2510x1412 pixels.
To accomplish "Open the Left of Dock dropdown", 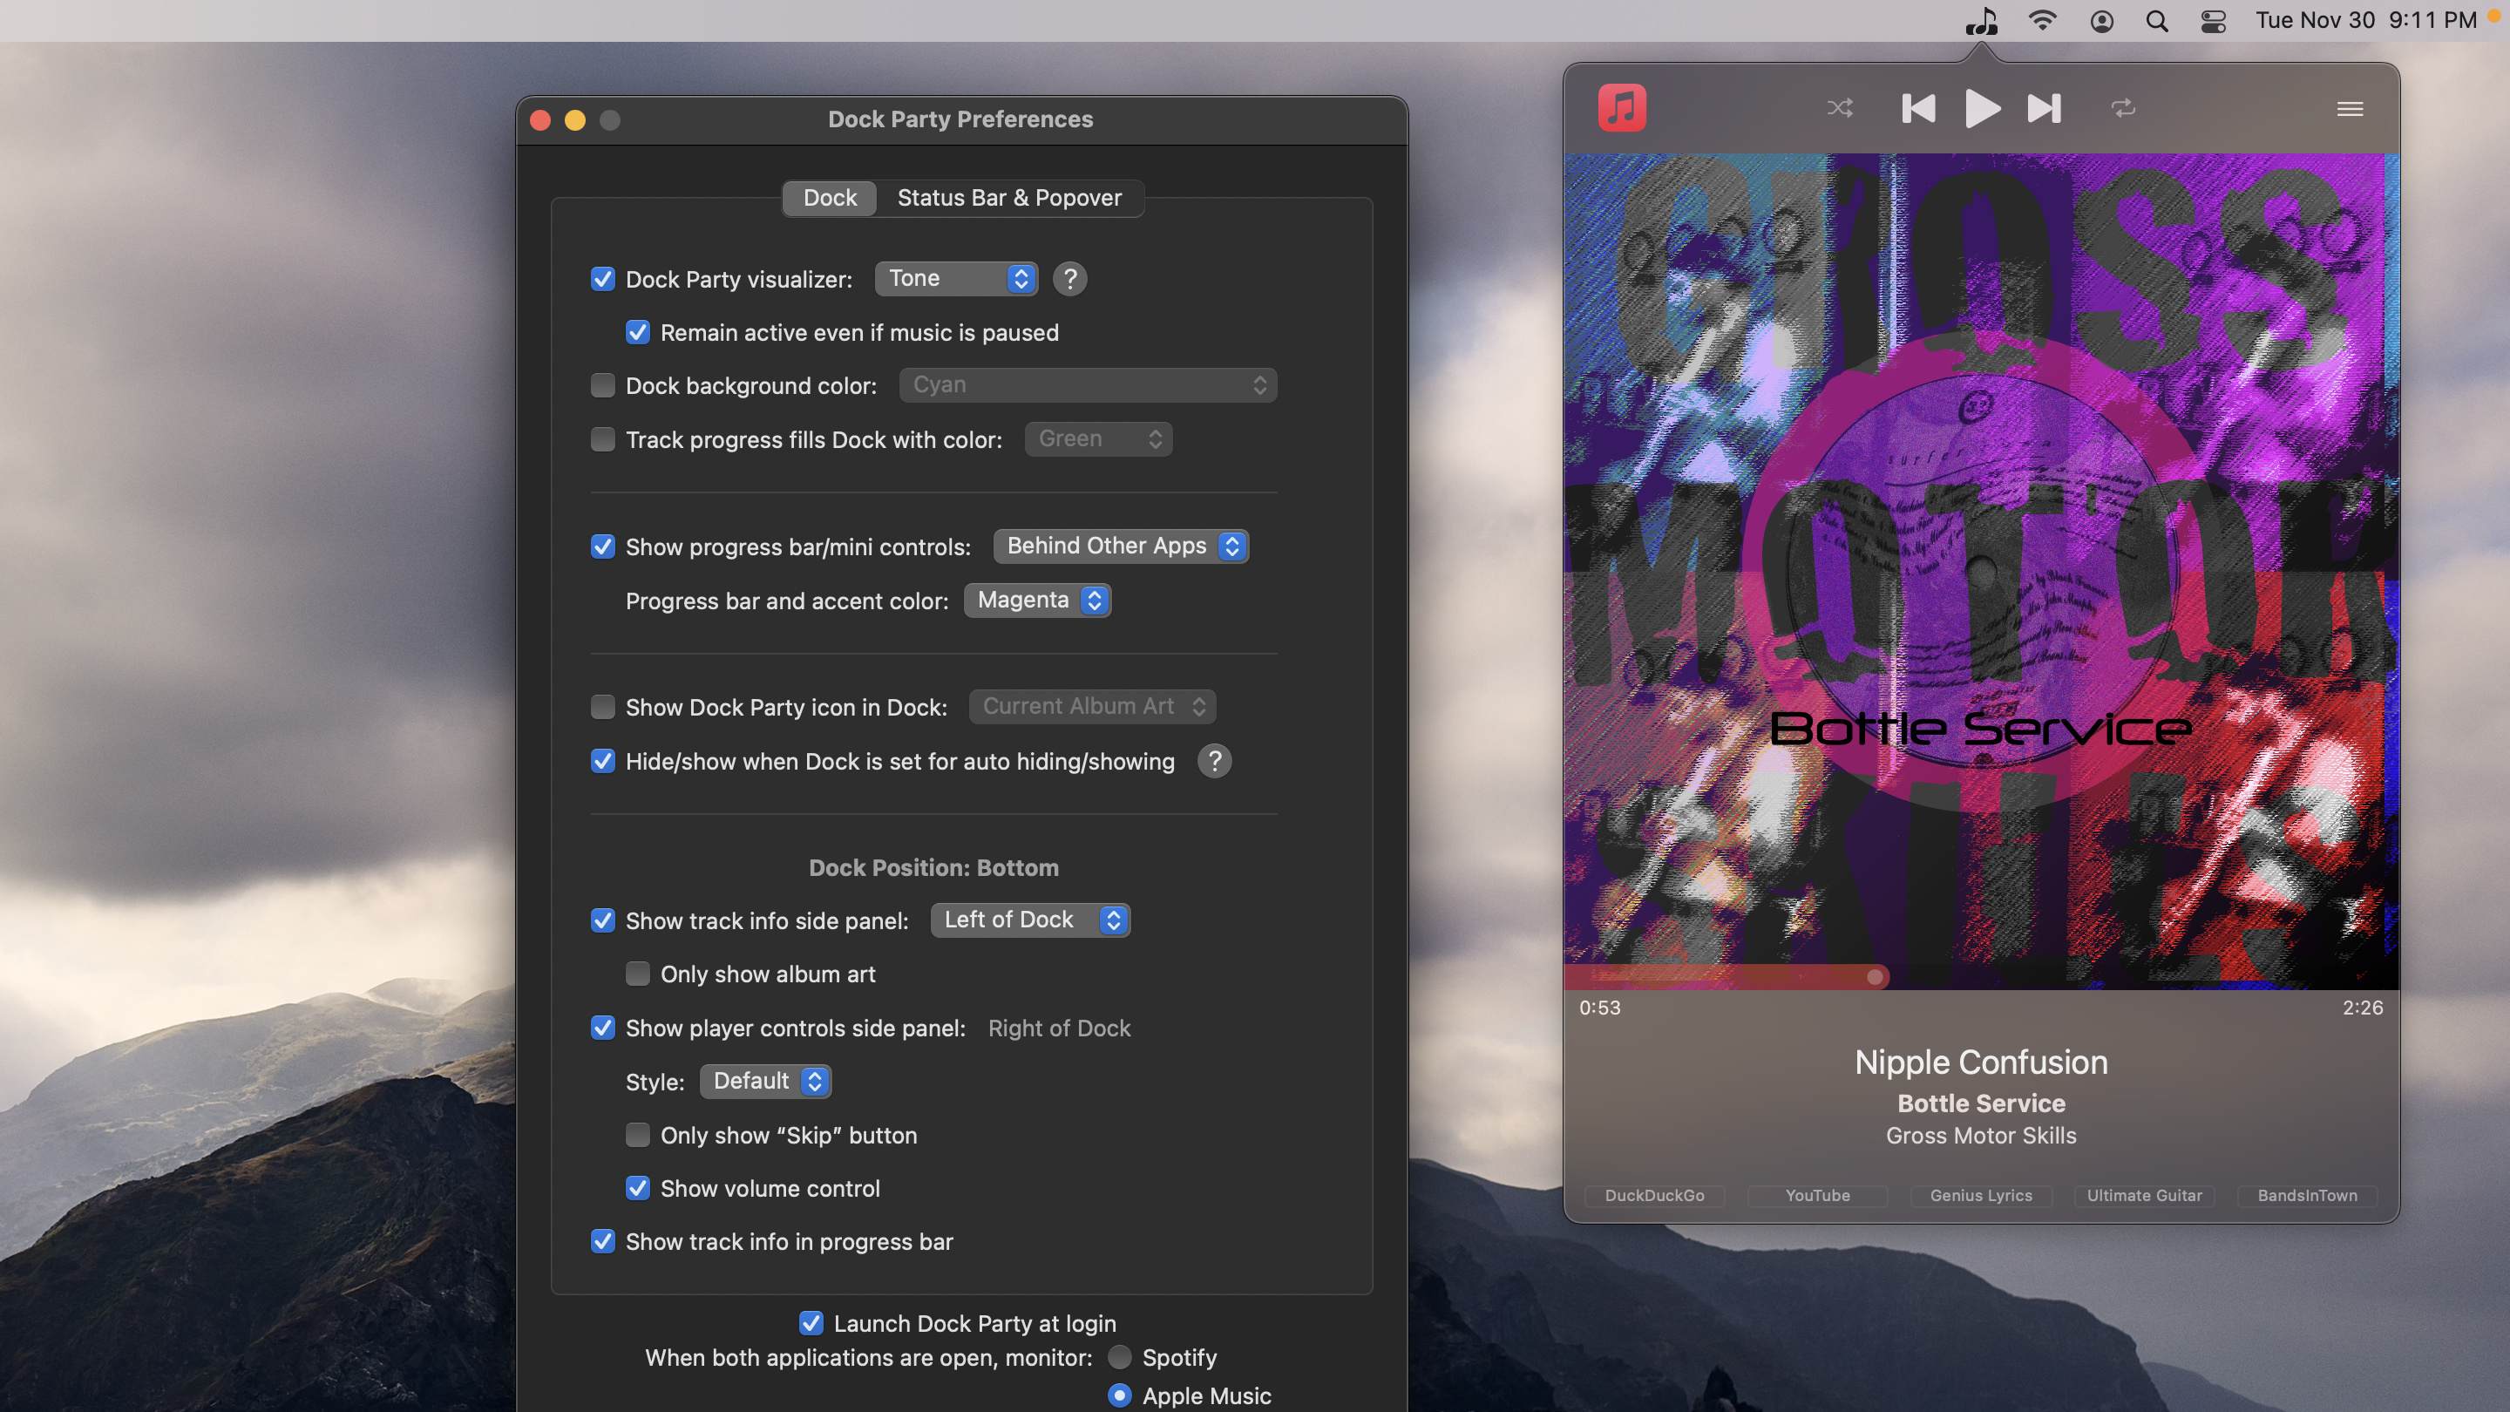I will coord(1030,920).
